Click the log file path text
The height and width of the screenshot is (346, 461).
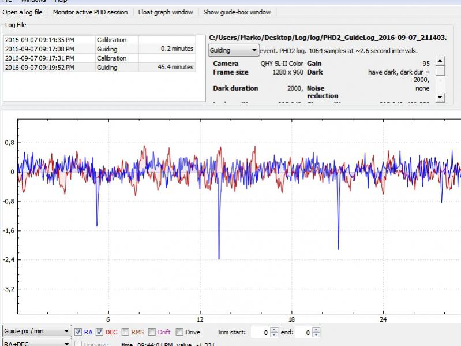(x=328, y=38)
